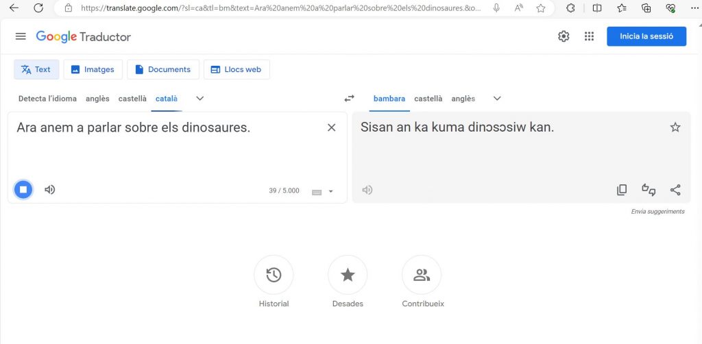The width and height of the screenshot is (702, 344).
Task: Click the swap languages arrows icon
Action: (350, 99)
